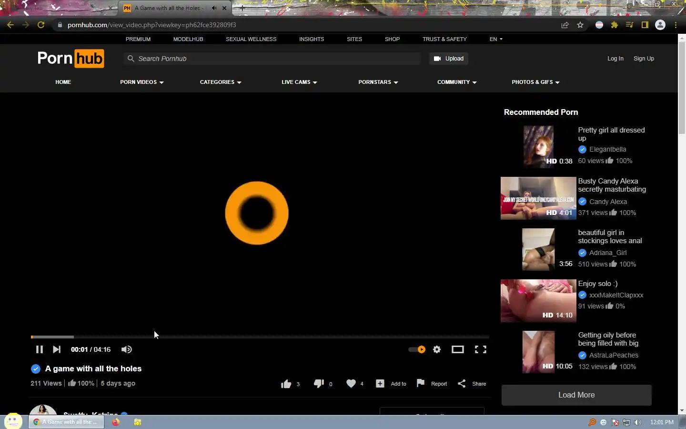This screenshot has width=686, height=429.
Task: Enter fullscreen video mode
Action: [x=481, y=349]
